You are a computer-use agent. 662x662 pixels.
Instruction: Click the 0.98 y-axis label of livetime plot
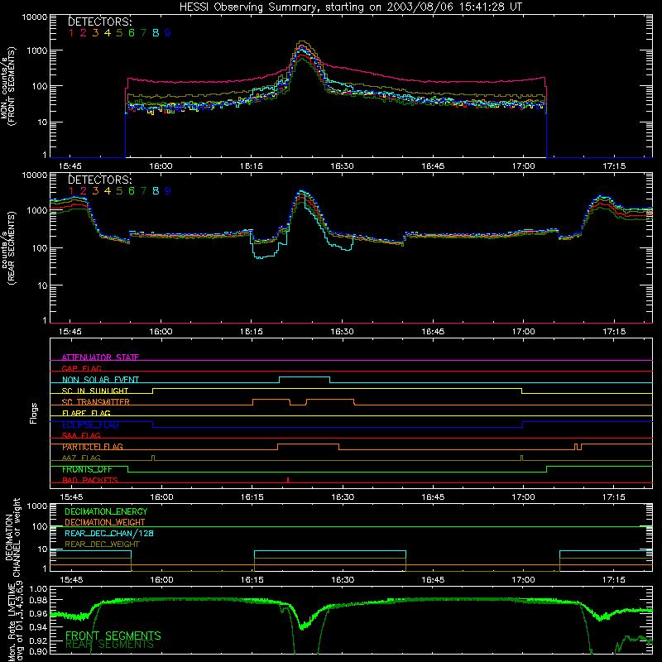38,601
